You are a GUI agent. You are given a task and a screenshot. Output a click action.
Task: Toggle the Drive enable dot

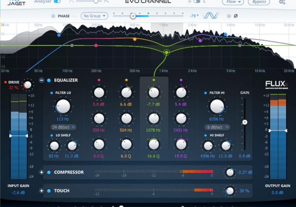point(5,82)
